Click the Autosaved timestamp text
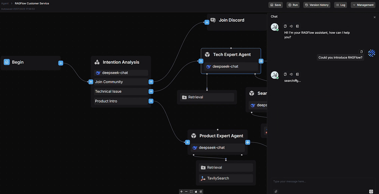The image size is (379, 194). pos(18,9)
